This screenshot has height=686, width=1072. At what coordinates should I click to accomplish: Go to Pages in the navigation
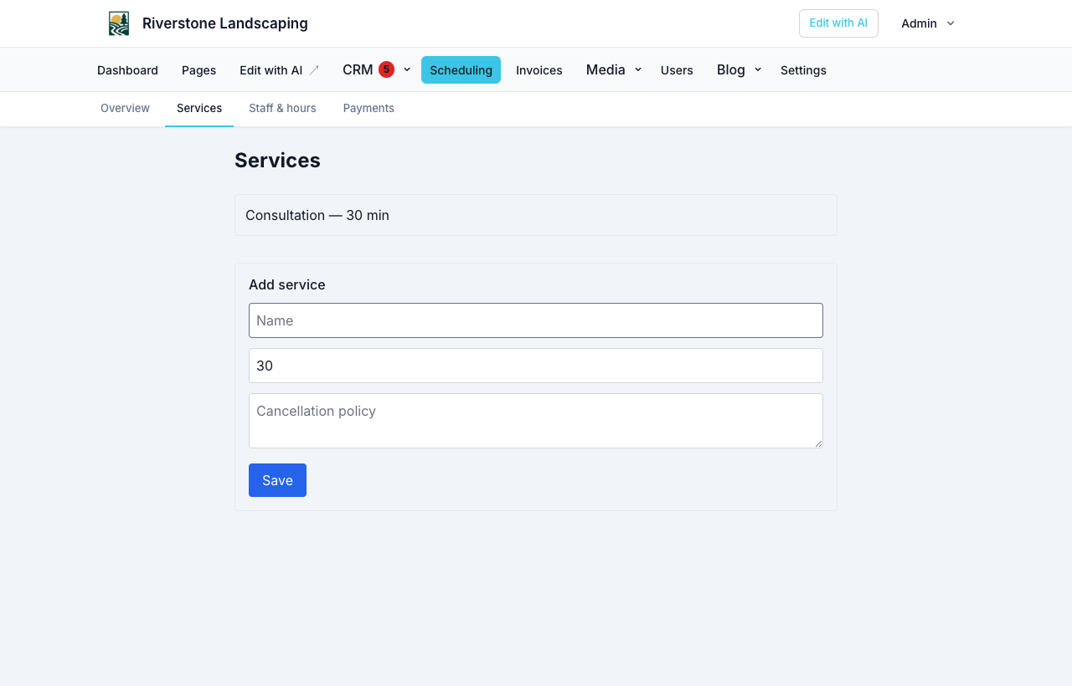198,70
